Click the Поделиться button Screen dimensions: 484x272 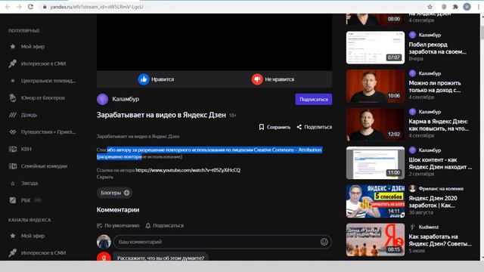tap(315, 127)
